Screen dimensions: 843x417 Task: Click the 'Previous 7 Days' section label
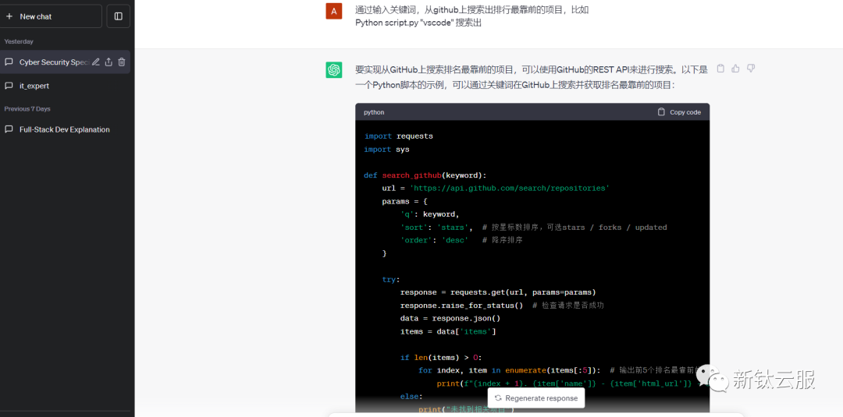coord(27,109)
